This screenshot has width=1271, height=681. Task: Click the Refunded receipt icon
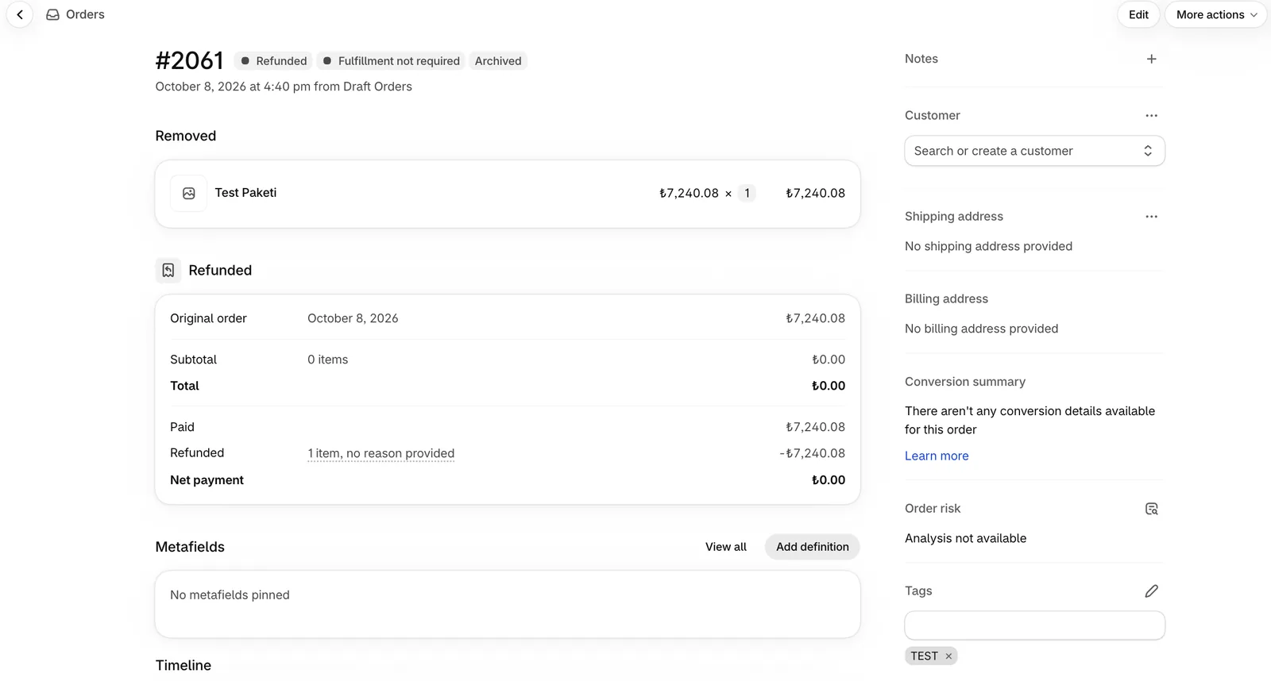pyautogui.click(x=168, y=271)
